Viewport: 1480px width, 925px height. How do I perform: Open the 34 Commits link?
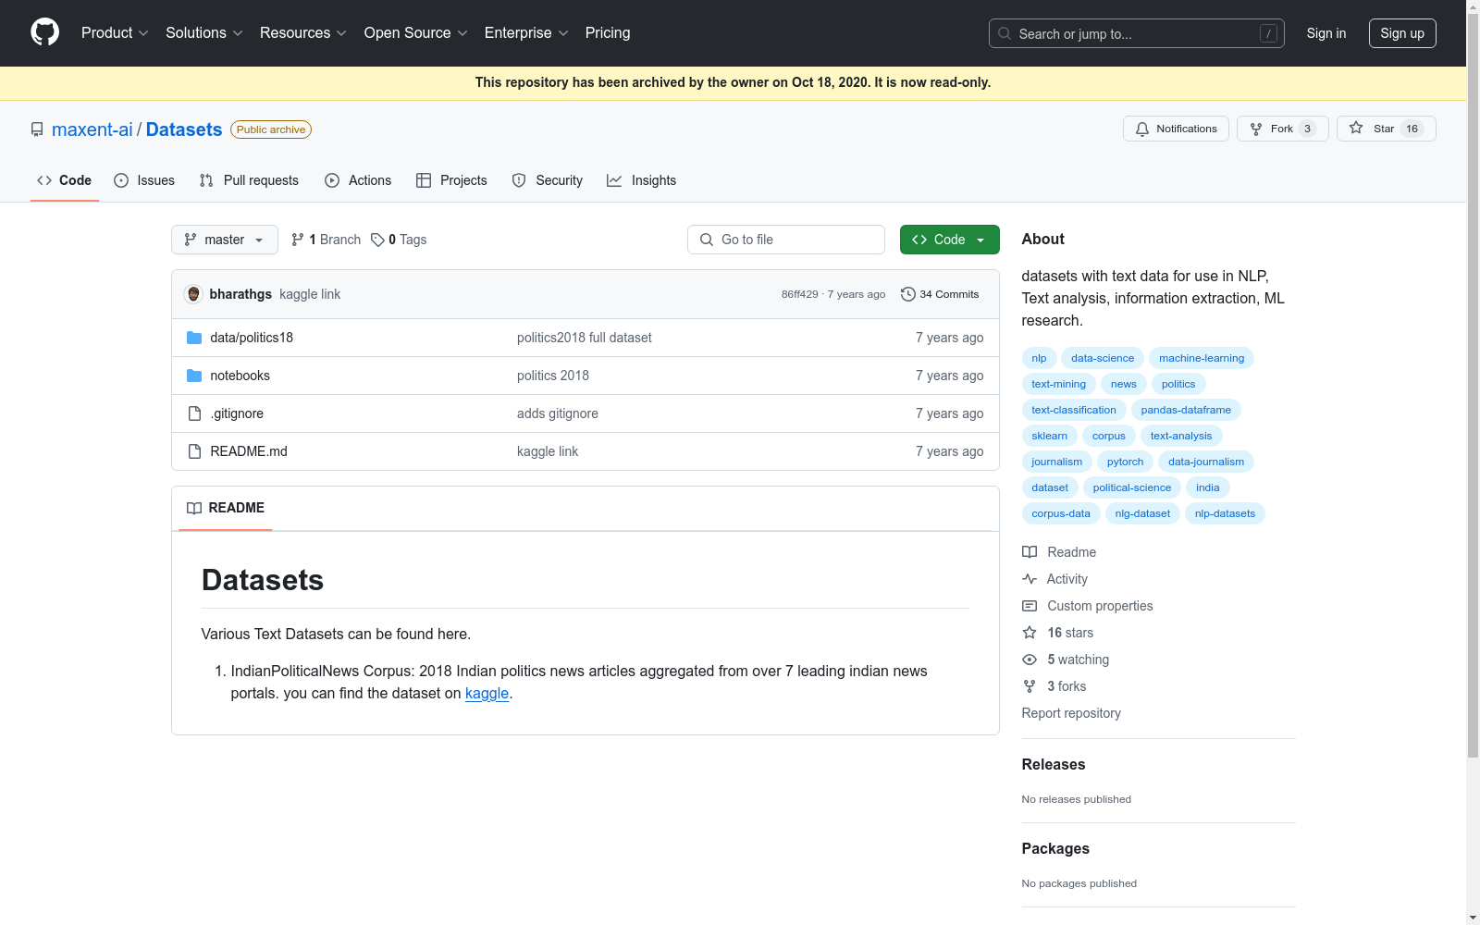(x=940, y=294)
